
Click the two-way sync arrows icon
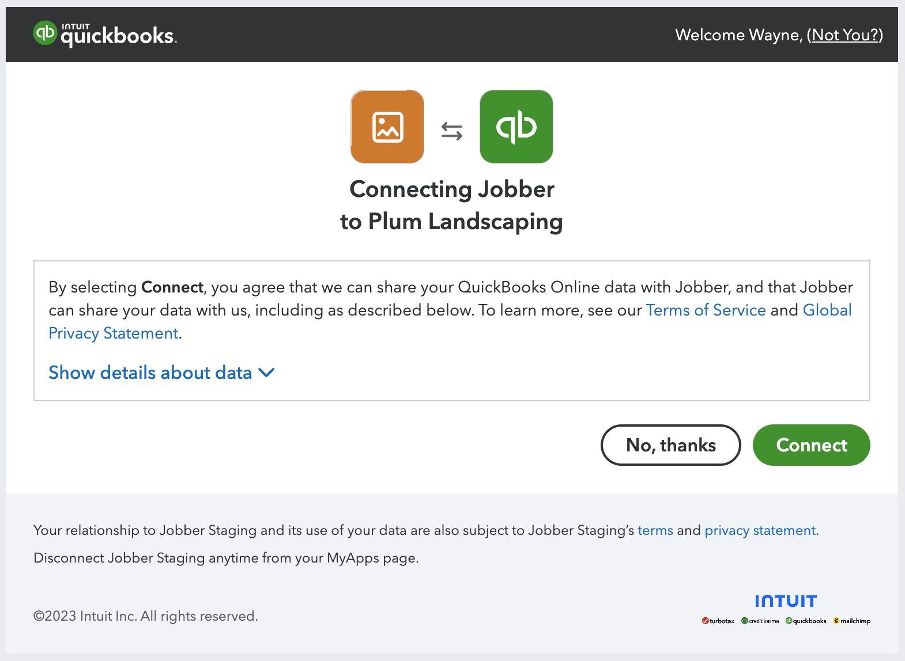point(452,131)
